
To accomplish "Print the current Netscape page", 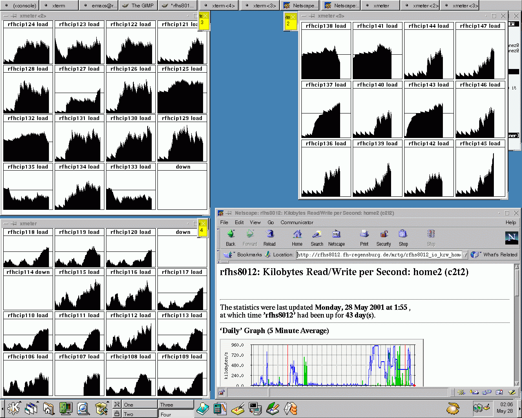I will pos(364,238).
